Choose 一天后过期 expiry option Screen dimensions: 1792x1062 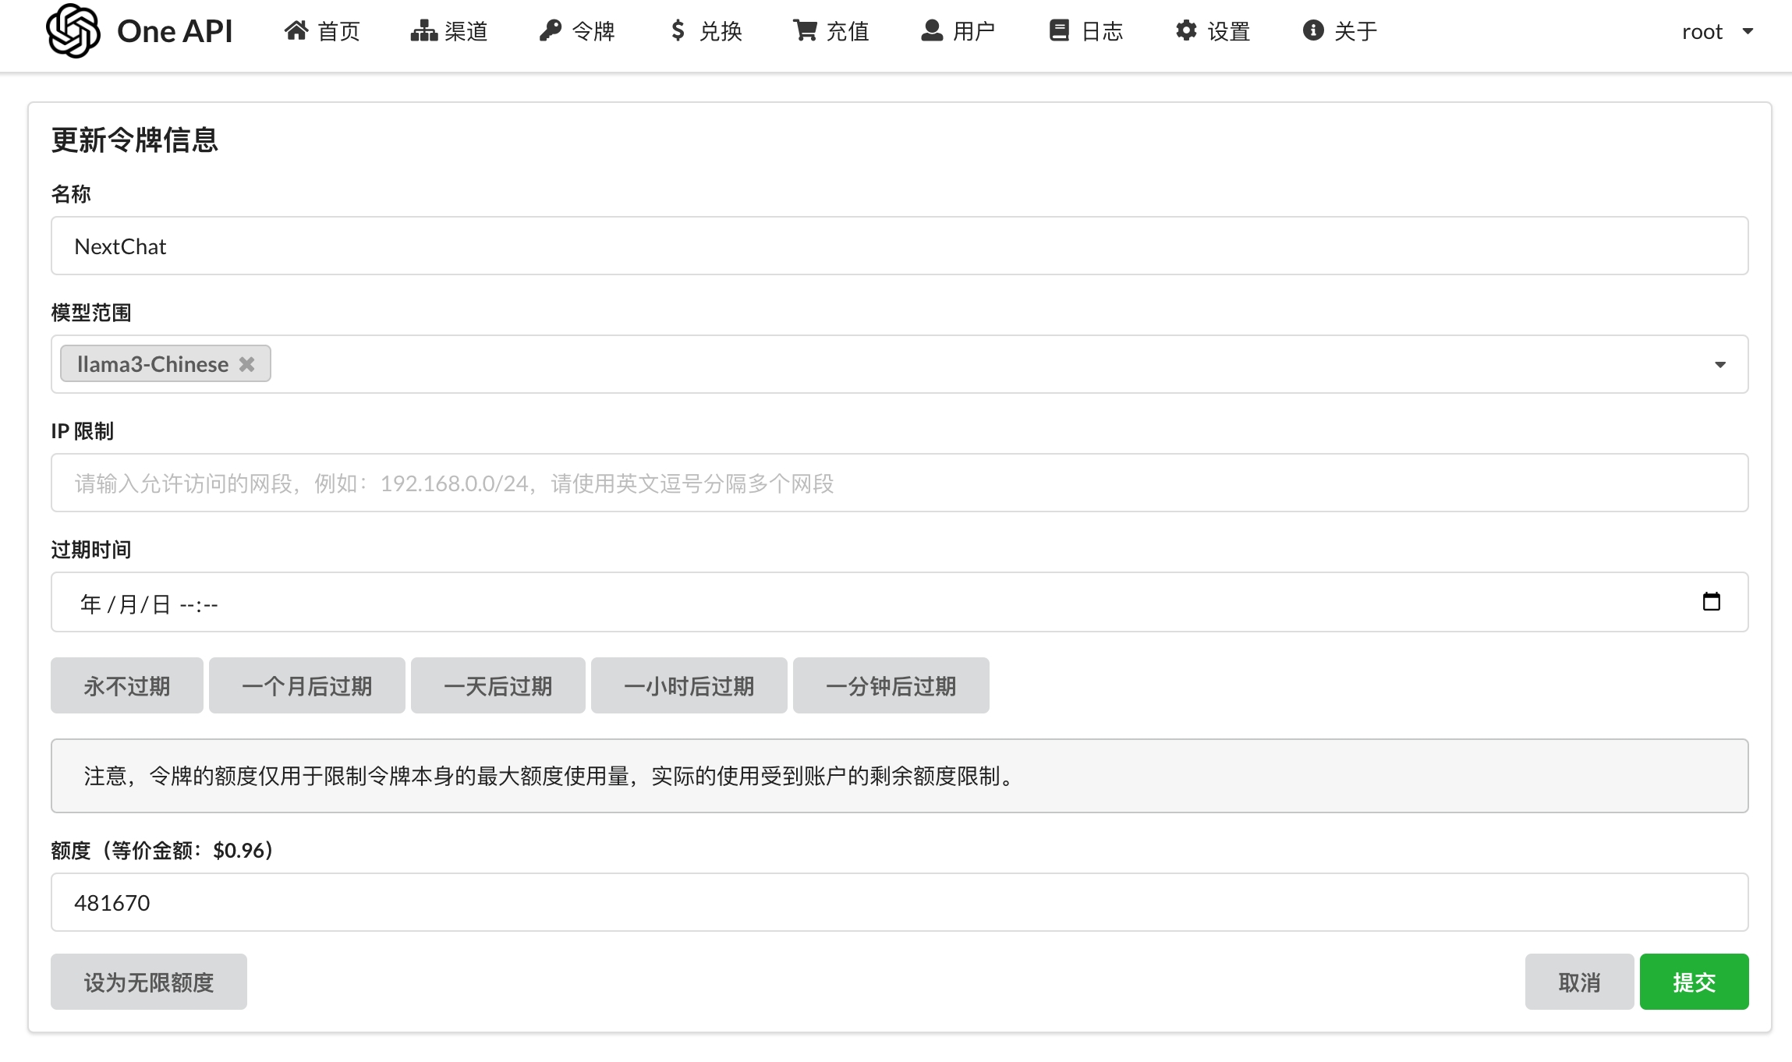coord(498,686)
